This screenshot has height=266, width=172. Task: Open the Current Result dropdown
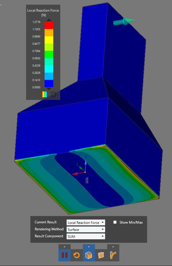click(86, 222)
